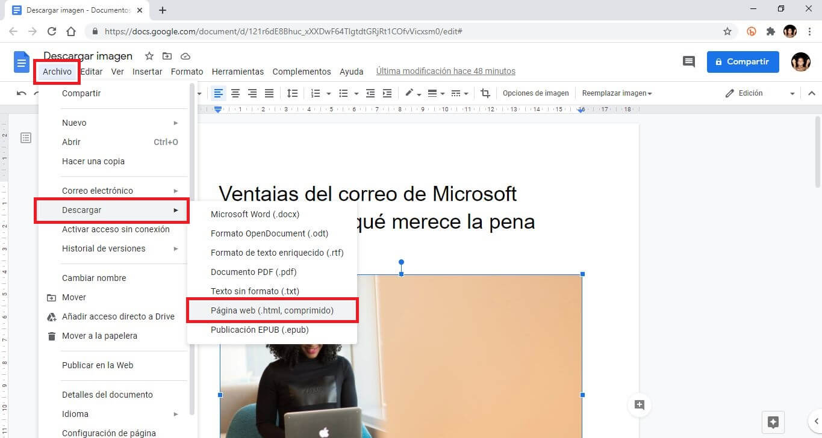Expand the bulleted list dropdown arrow
The height and width of the screenshot is (438, 822).
pos(357,93)
